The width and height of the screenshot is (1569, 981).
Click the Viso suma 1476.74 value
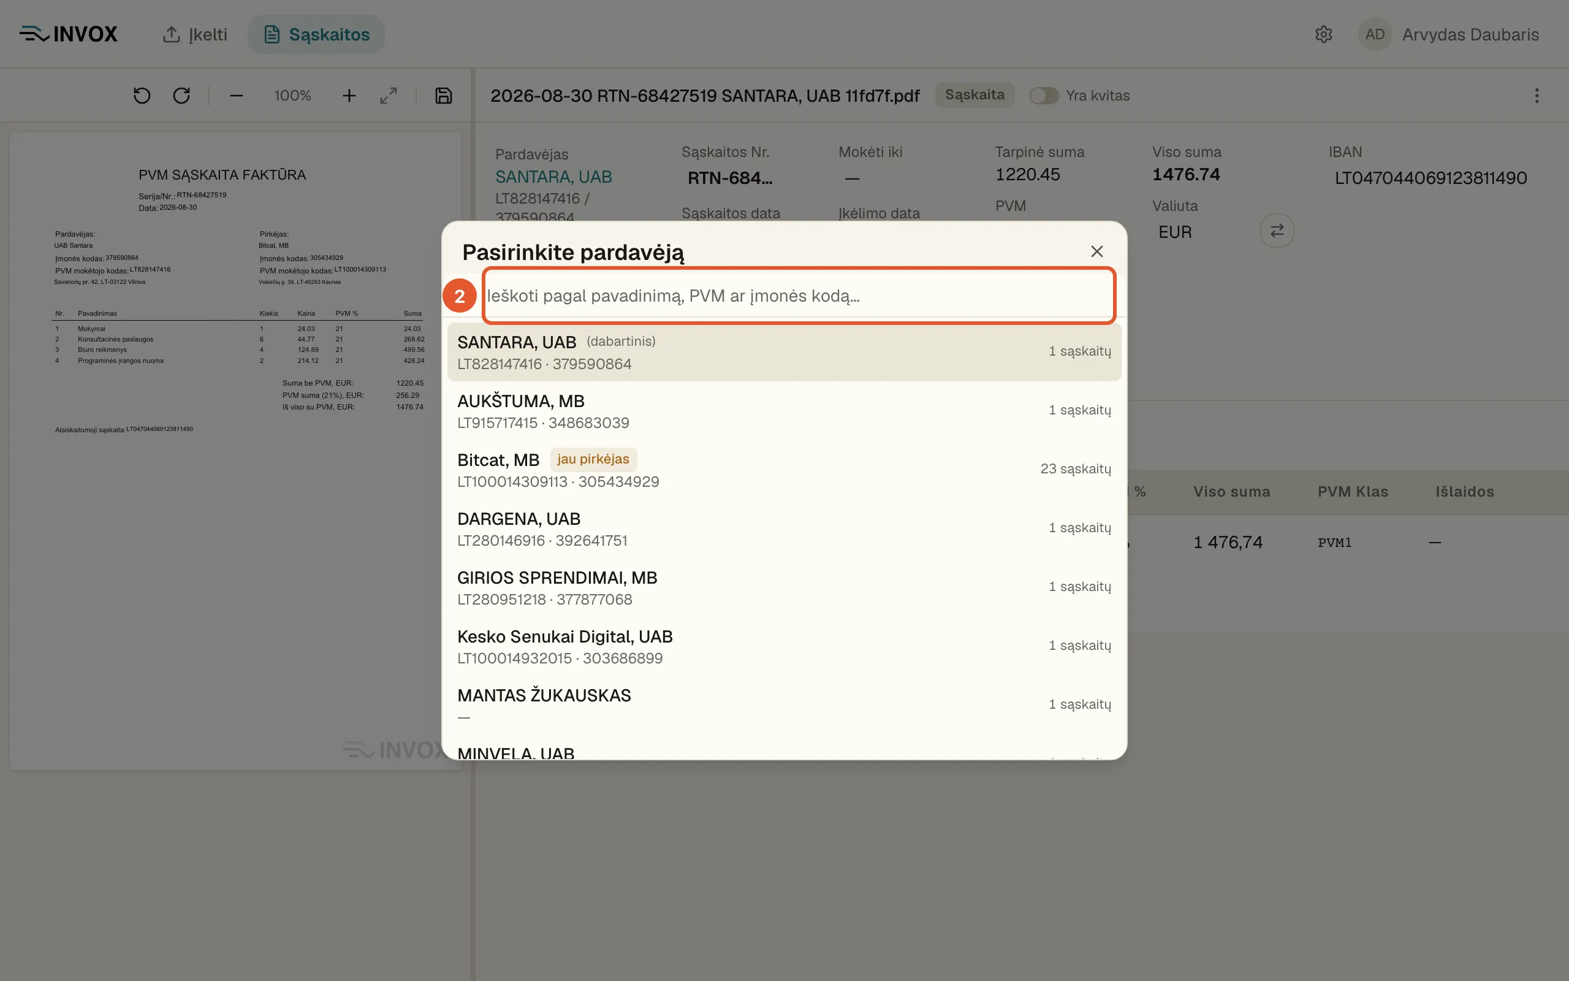click(1186, 175)
